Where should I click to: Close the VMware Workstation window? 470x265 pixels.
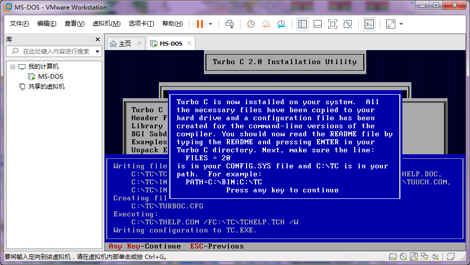[454, 6]
